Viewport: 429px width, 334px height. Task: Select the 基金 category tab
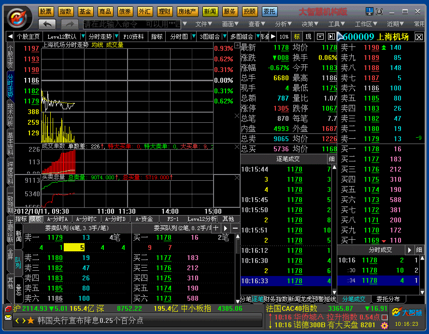86,12
